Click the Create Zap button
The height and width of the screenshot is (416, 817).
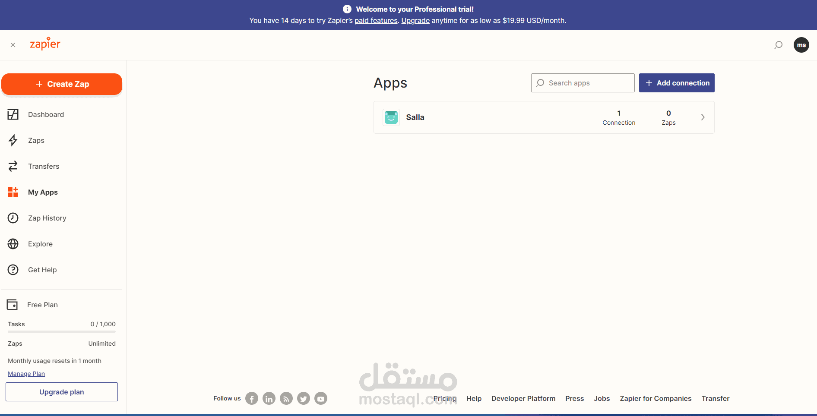click(x=62, y=84)
